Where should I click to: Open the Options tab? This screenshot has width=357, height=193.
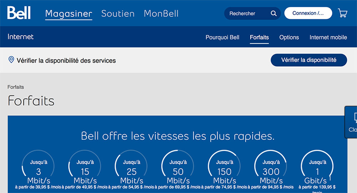(x=289, y=37)
